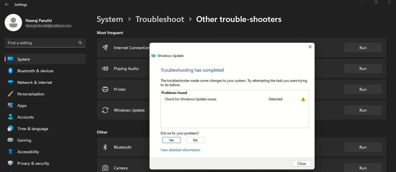
Task: Click the Printer icon
Action: 105,89
